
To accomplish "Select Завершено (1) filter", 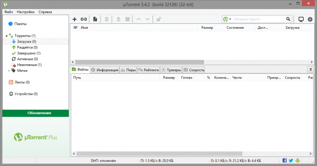I will pyautogui.click(x=28, y=53).
